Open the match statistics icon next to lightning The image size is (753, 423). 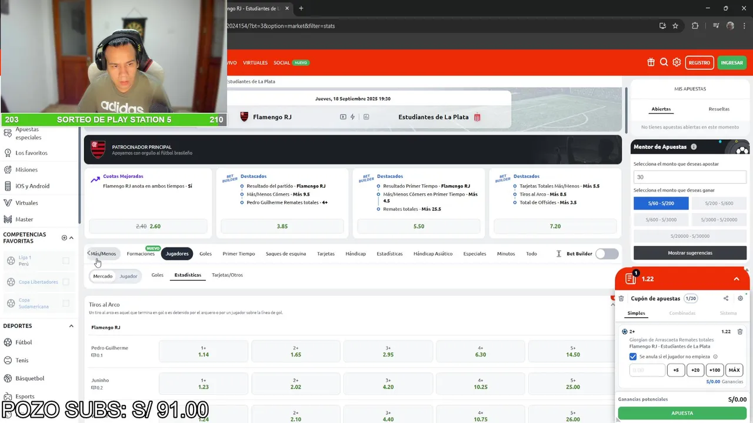click(366, 117)
